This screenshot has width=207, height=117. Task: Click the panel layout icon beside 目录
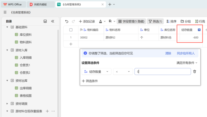click(x=45, y=21)
